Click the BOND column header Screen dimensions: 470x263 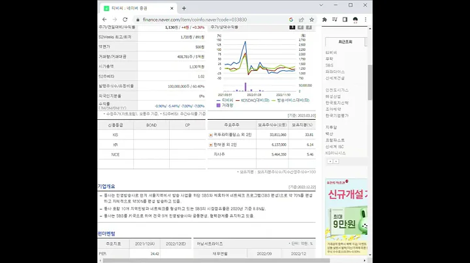point(151,125)
